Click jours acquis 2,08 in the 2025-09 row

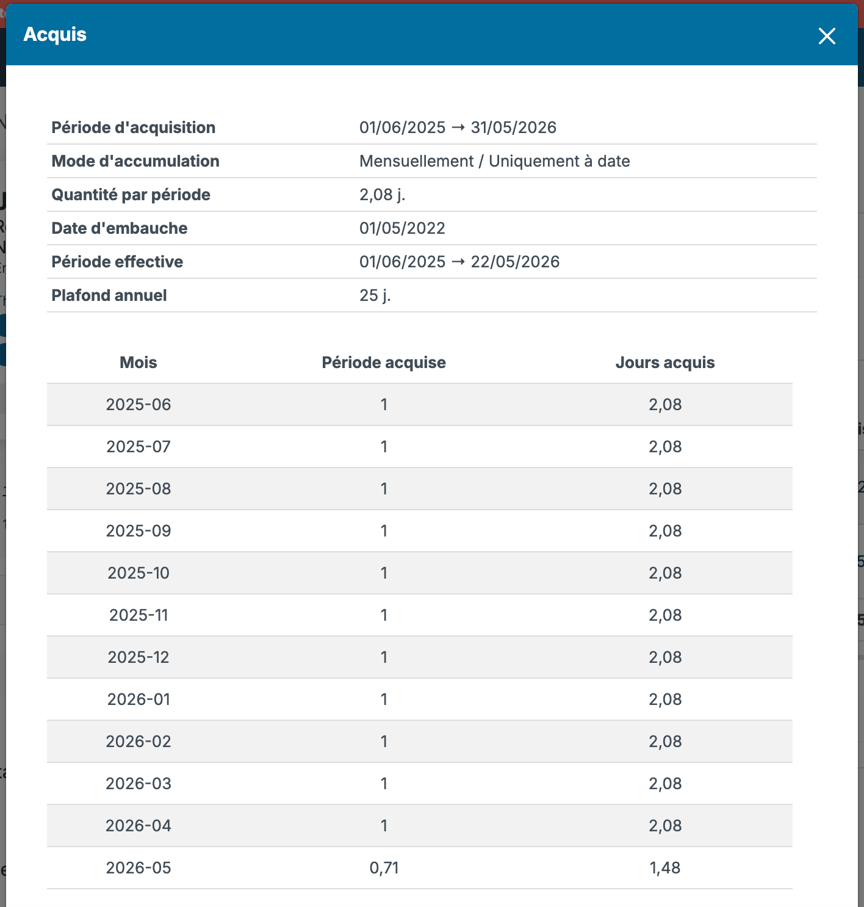[665, 531]
